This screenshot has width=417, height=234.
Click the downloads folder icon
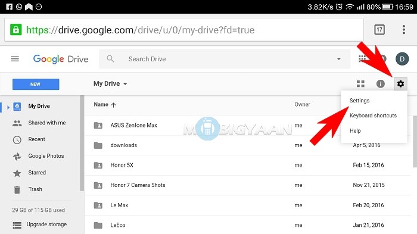(98, 145)
